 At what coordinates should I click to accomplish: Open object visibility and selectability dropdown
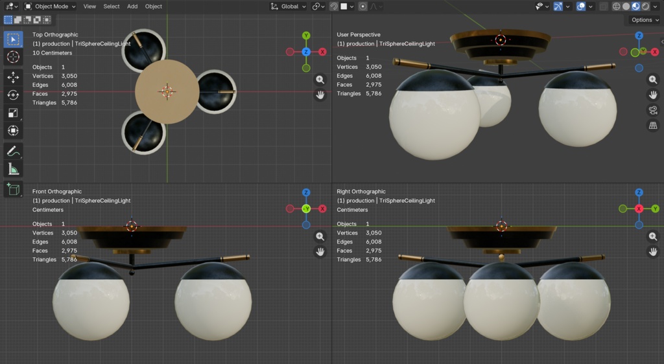541,6
